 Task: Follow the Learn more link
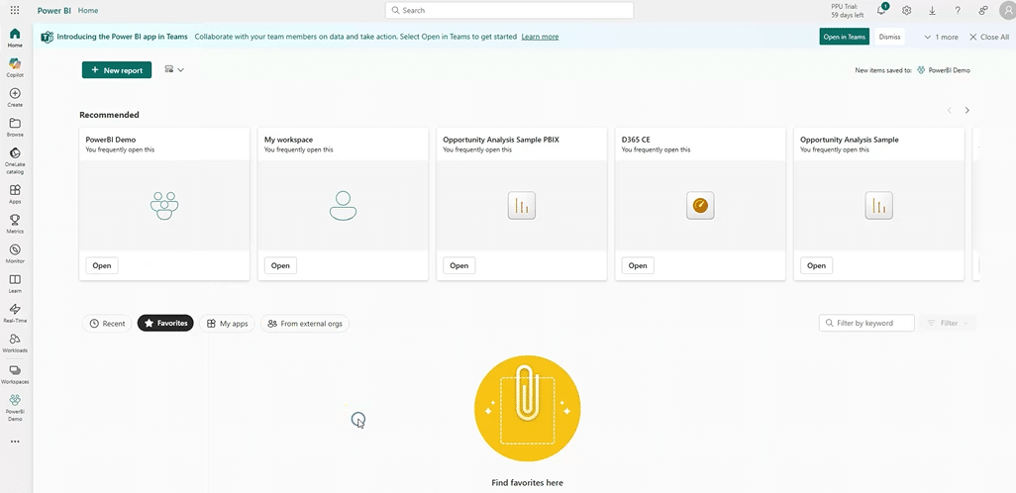[x=540, y=37]
